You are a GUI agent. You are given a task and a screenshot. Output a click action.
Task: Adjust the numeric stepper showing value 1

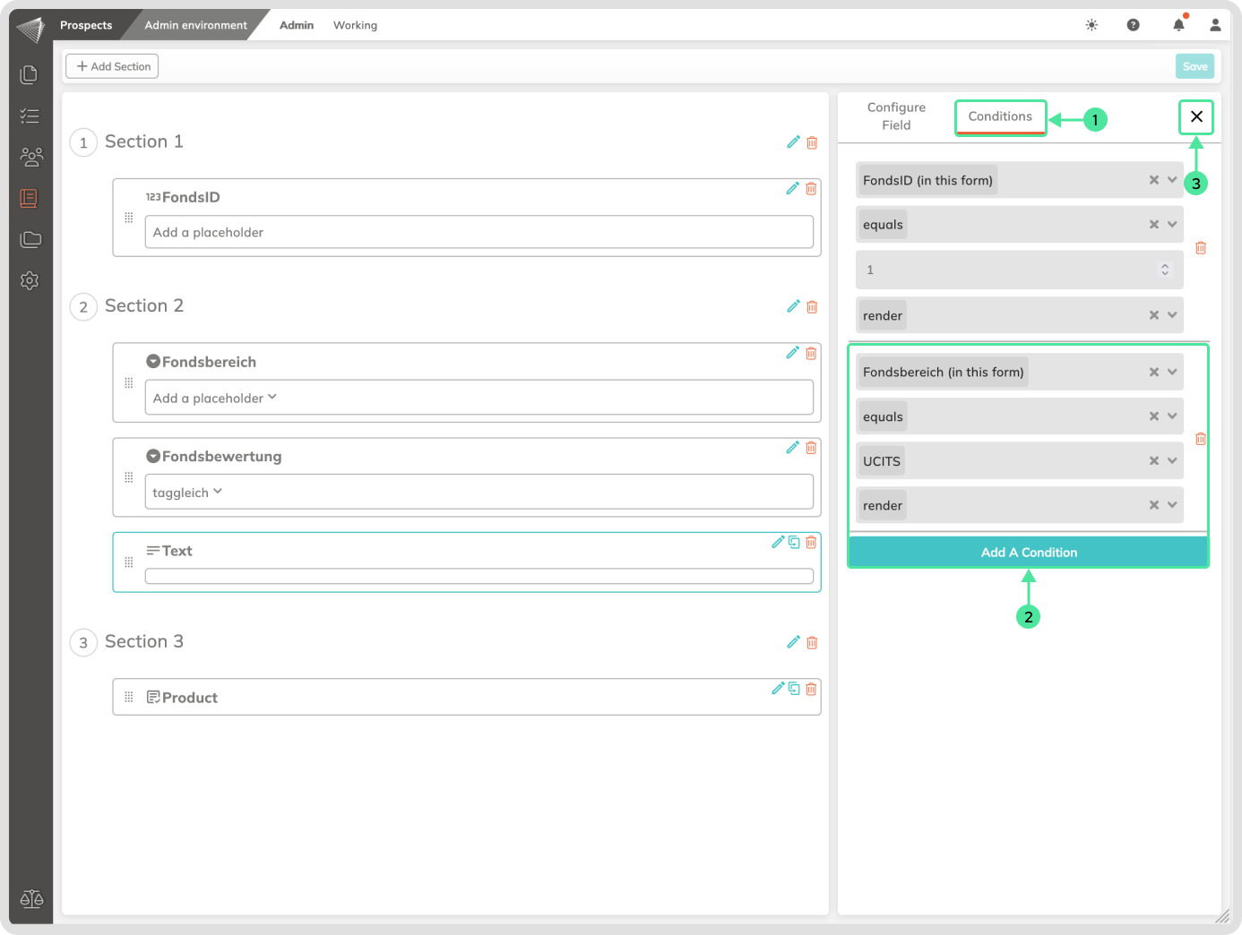click(x=1165, y=270)
